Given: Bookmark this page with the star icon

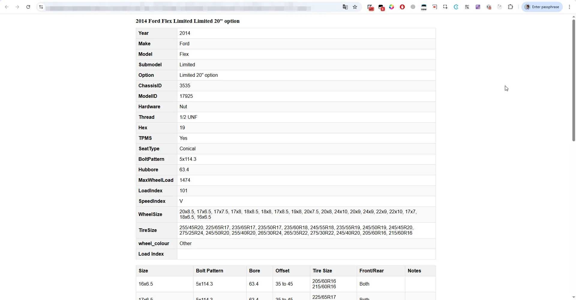Looking at the screenshot, I should [355, 7].
